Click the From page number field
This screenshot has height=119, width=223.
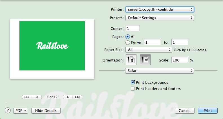[x=153, y=42]
